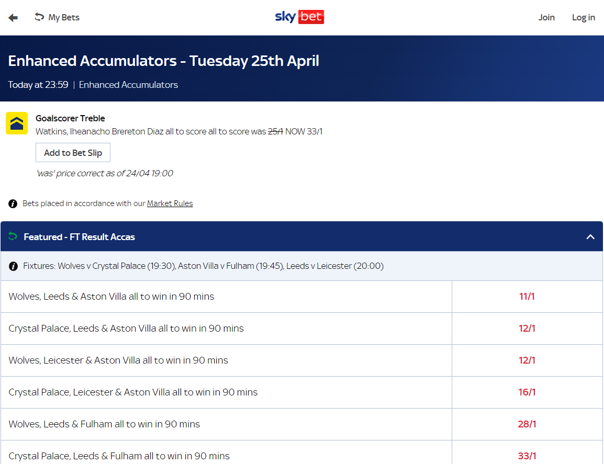604x464 pixels.
Task: Click the green acca icon in Featured header
Action: [12, 236]
